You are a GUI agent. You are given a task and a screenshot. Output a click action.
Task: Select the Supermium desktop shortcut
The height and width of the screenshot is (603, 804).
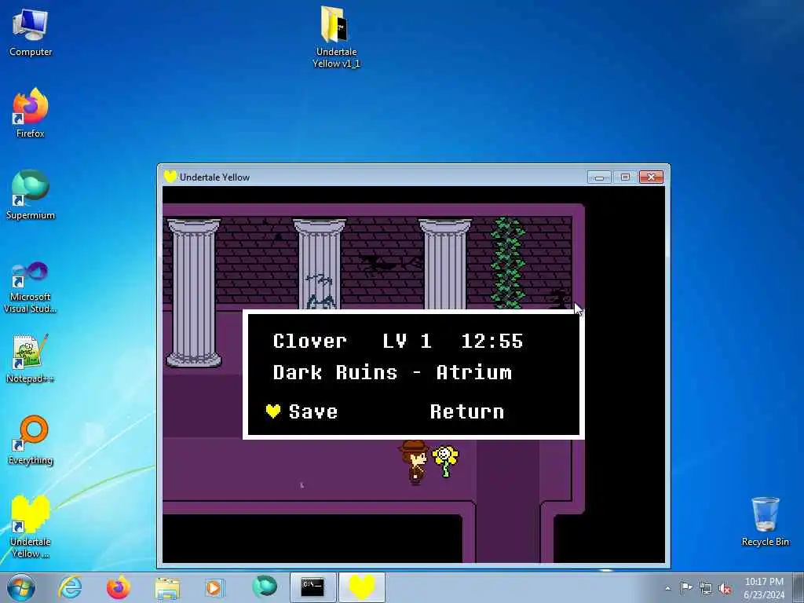tap(31, 195)
